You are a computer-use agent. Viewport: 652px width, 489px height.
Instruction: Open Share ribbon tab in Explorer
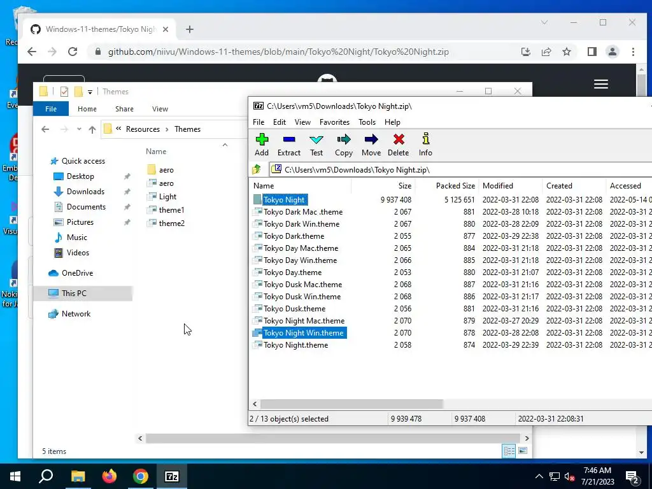[124, 109]
